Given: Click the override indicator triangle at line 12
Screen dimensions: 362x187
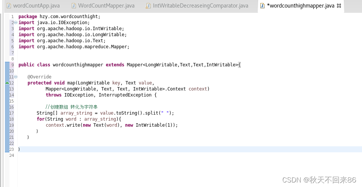Looking at the screenshot, I should point(7,83).
